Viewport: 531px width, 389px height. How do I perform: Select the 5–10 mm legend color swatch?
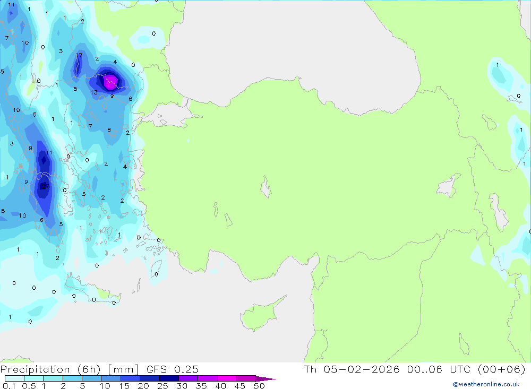(x=92, y=378)
